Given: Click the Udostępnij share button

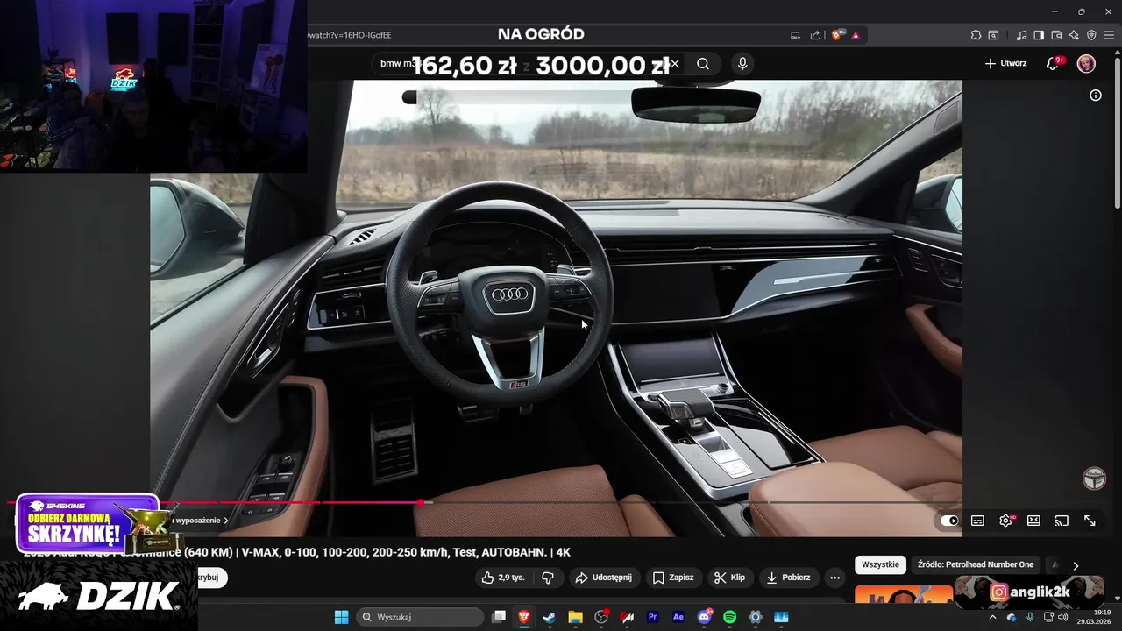Looking at the screenshot, I should click(x=603, y=578).
